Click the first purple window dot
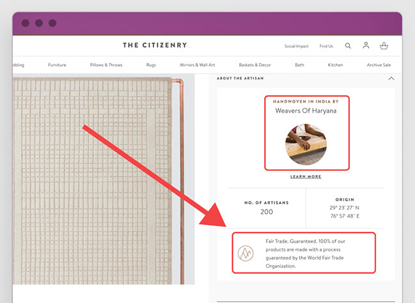Image resolution: width=415 pixels, height=303 pixels. point(26,23)
